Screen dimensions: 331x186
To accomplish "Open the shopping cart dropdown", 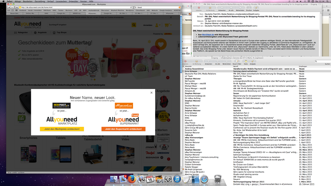I will 168,25.
